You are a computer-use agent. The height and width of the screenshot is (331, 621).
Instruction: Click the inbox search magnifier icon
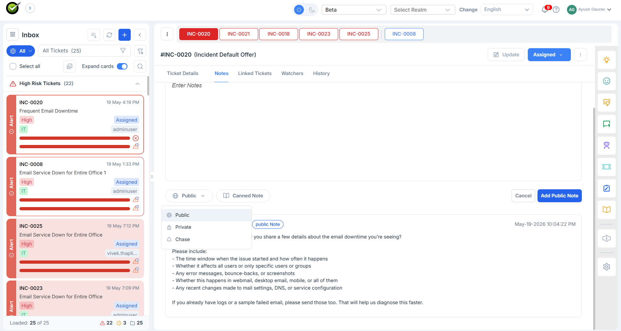click(140, 66)
